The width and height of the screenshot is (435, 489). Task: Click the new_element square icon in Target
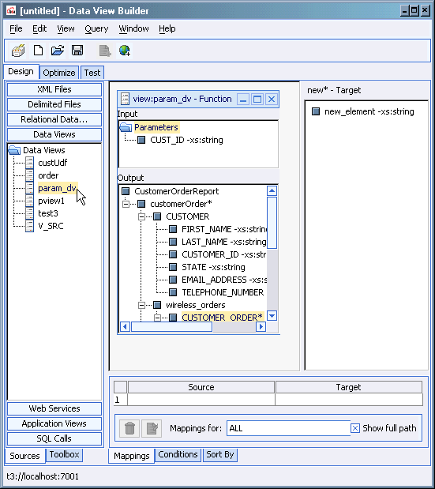(x=316, y=111)
